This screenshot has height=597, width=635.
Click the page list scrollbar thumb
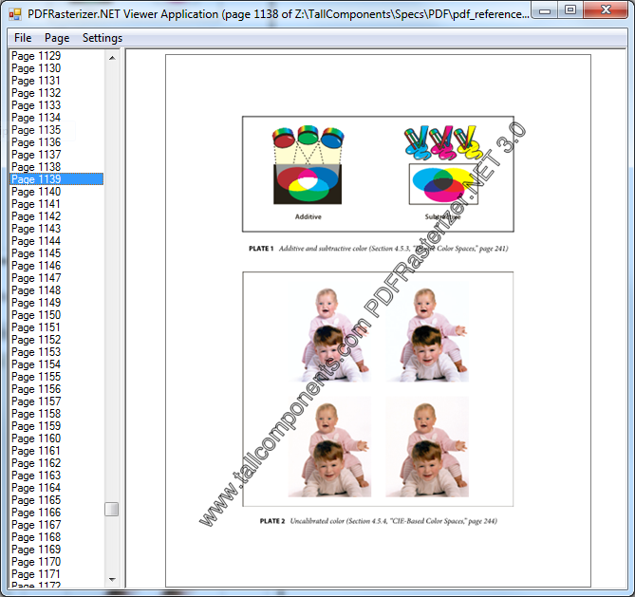point(112,509)
